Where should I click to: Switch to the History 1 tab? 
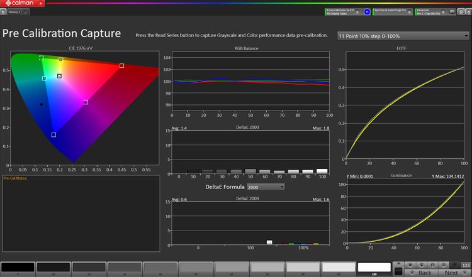coord(11,12)
